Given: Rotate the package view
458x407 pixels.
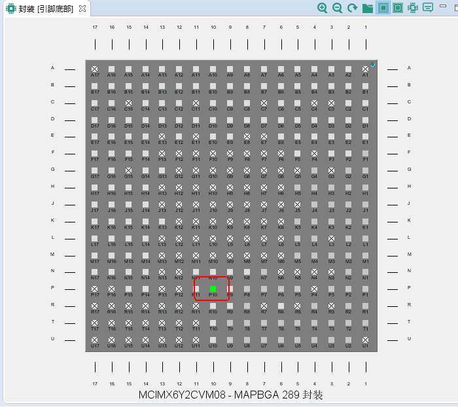Looking at the screenshot, I should click(x=353, y=8).
